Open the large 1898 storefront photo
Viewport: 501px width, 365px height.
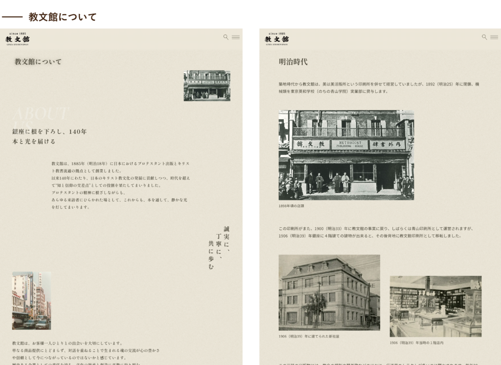[346, 155]
